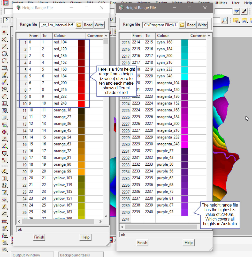Click the red table grid tool icon
The image size is (252, 257).
click(x=4, y=104)
